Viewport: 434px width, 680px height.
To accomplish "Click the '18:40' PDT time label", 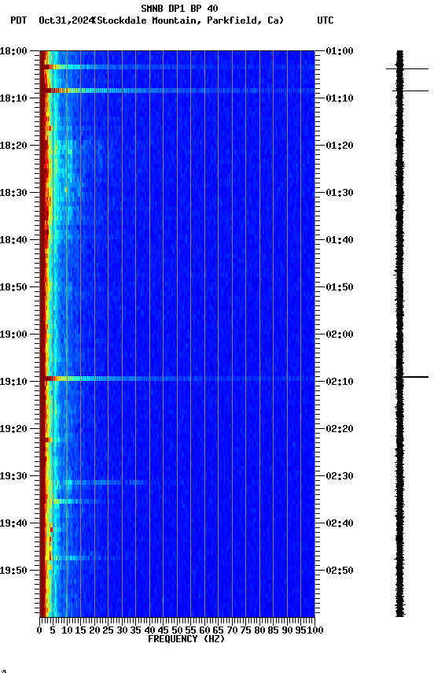I will [13, 240].
